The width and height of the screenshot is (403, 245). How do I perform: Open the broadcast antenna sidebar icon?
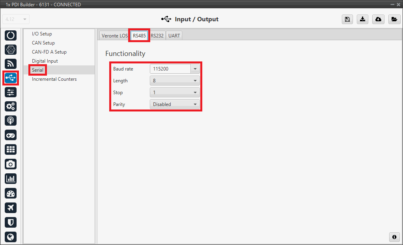(x=11, y=121)
